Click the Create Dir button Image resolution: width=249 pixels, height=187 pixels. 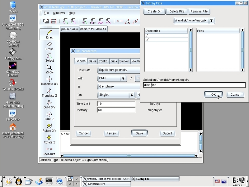(154, 12)
